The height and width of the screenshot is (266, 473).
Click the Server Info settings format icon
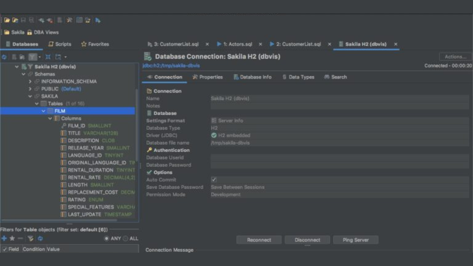[214, 120]
